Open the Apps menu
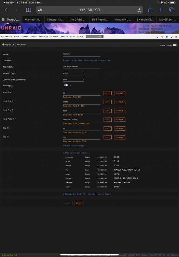Image resolution: width=179 pixels, height=257 pixels. click(x=72, y=37)
